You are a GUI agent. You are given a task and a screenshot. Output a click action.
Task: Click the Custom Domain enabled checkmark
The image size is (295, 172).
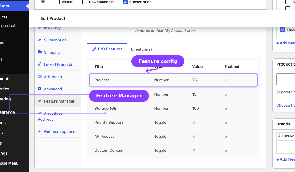coord(226,151)
